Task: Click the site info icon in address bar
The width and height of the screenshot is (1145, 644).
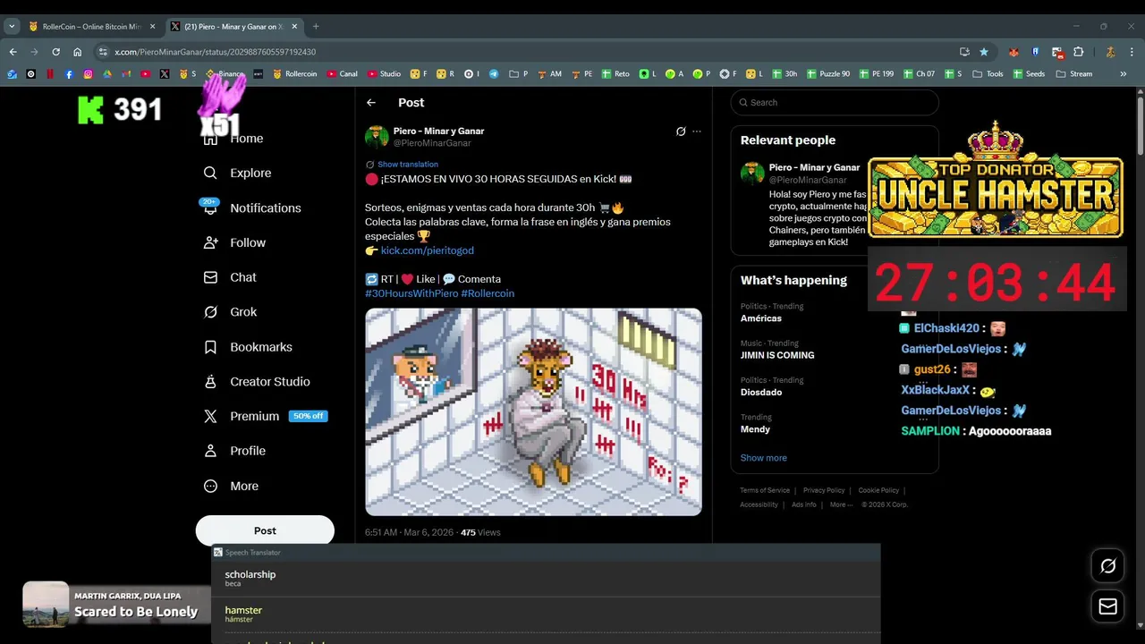Action: (104, 52)
